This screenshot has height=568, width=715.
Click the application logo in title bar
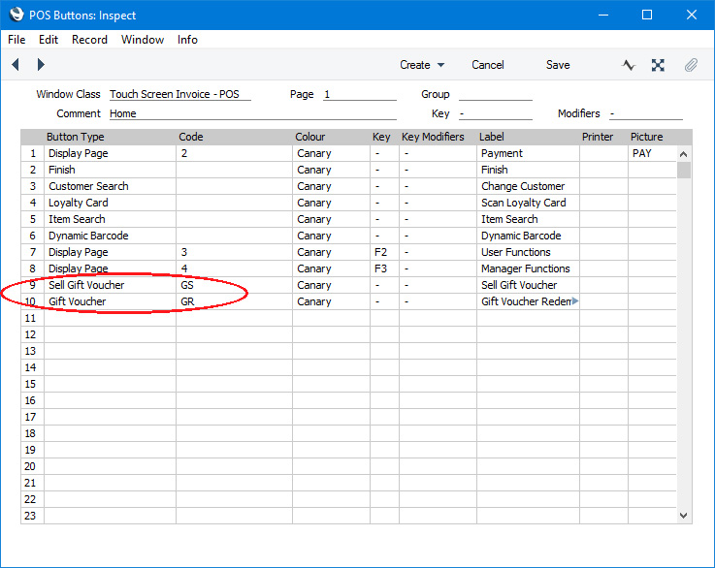coord(16,15)
